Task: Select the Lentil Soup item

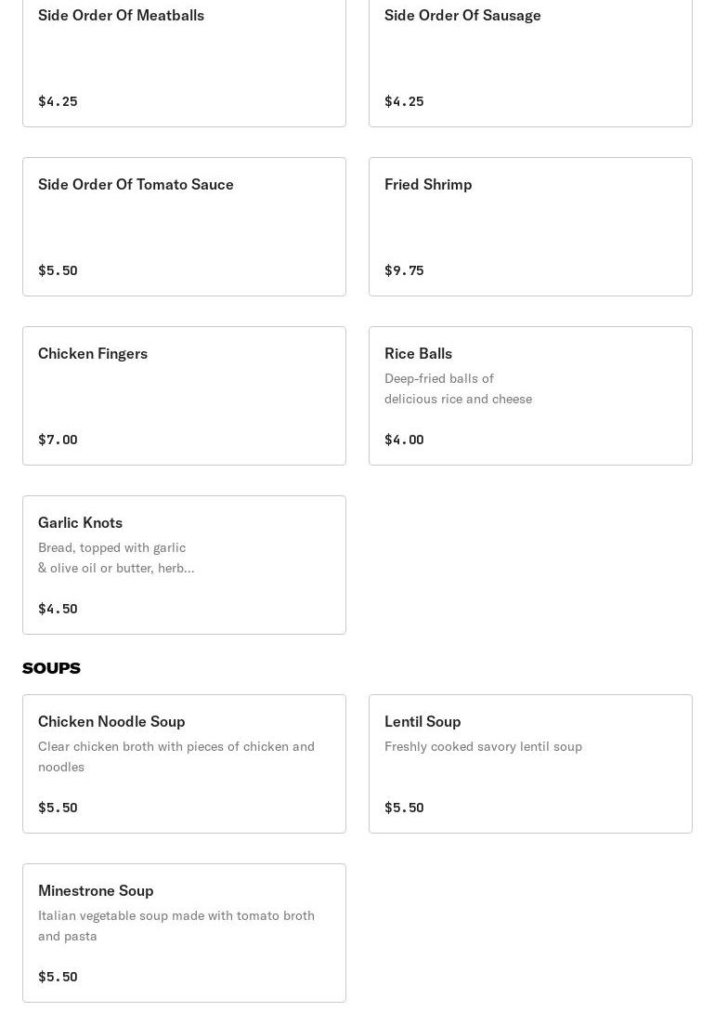Action: click(530, 764)
